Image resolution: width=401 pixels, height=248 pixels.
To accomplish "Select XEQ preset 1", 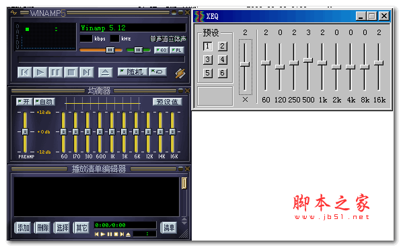I will (x=207, y=46).
